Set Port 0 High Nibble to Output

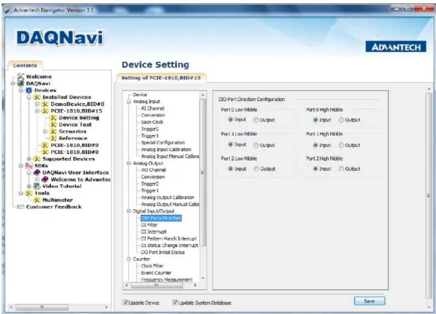click(x=341, y=120)
